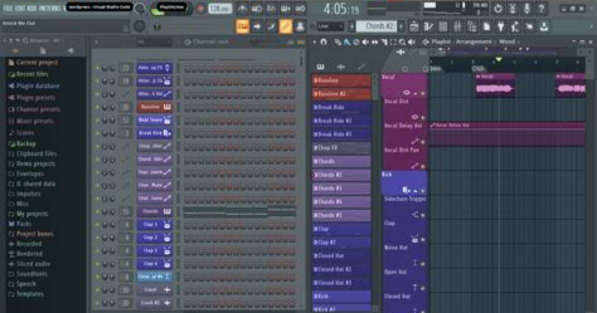Toggle mute light of Clap 1 channel
The width and height of the screenshot is (597, 313).
pyautogui.click(x=97, y=225)
